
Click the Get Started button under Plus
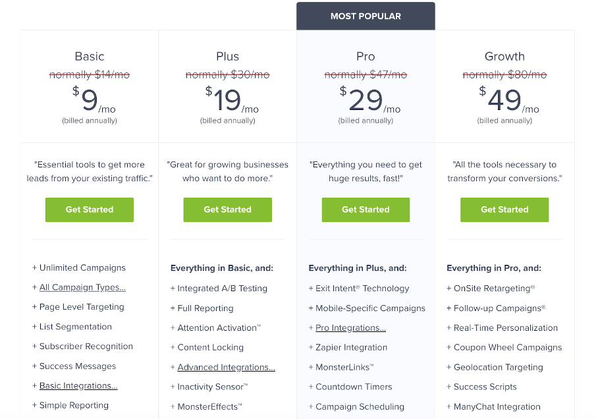coord(227,209)
